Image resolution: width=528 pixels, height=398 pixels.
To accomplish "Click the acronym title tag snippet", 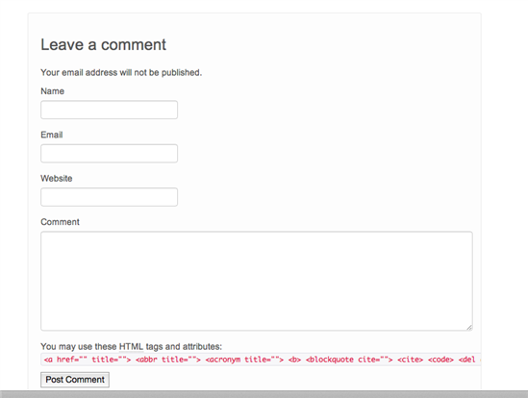I will coord(244,360).
